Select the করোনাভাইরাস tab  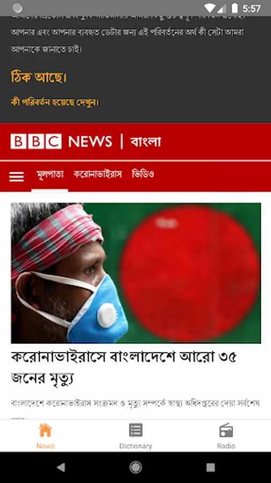point(97,174)
